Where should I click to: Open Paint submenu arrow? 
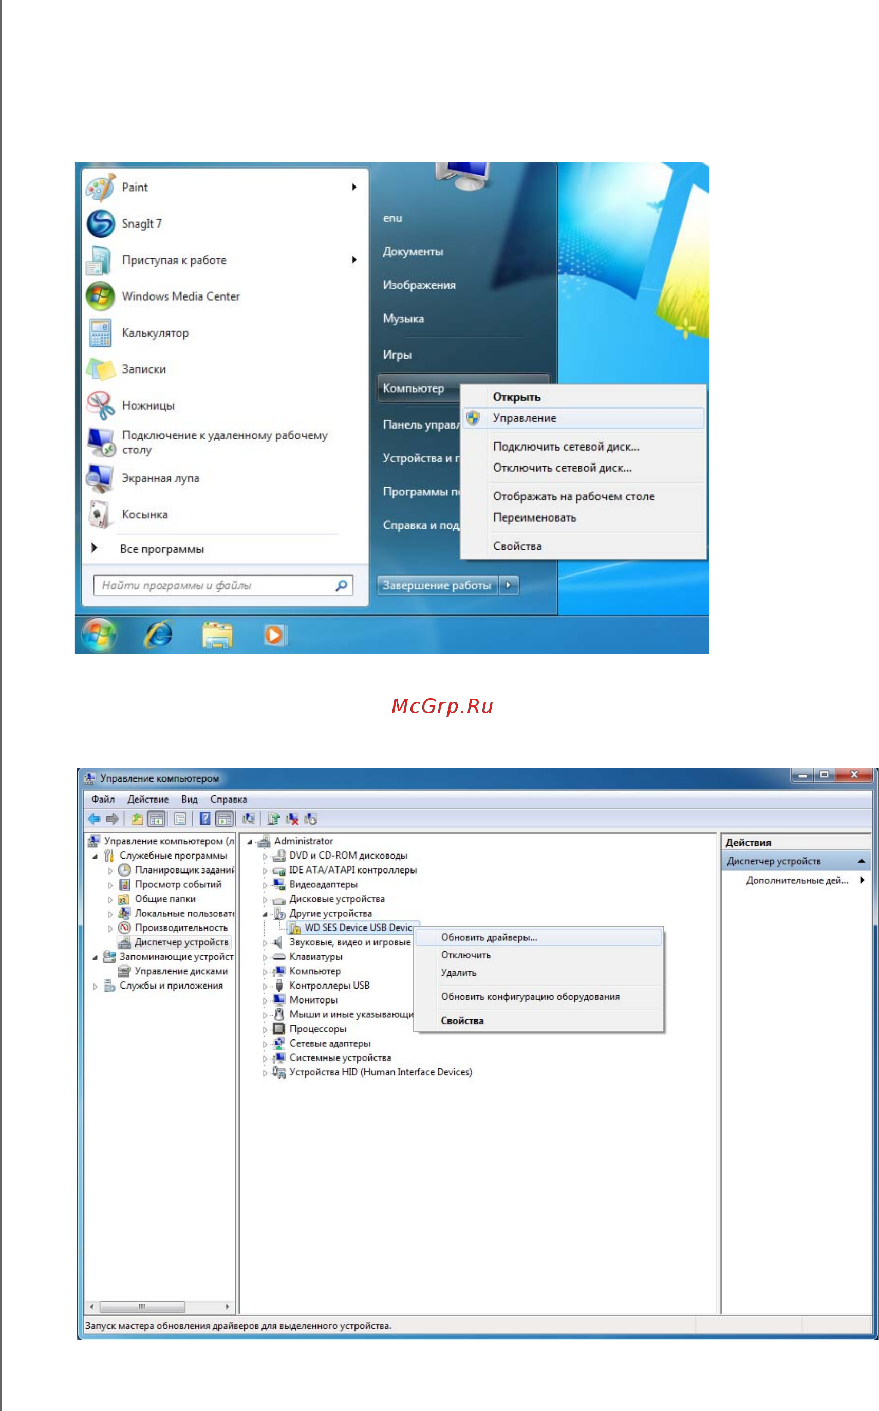pos(354,187)
